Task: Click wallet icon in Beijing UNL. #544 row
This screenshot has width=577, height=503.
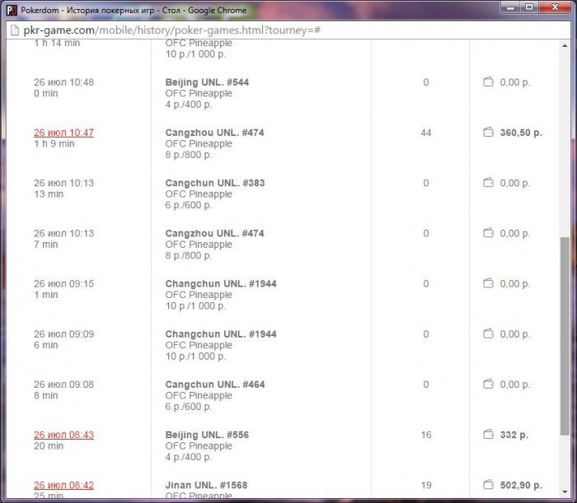Action: pyautogui.click(x=488, y=82)
